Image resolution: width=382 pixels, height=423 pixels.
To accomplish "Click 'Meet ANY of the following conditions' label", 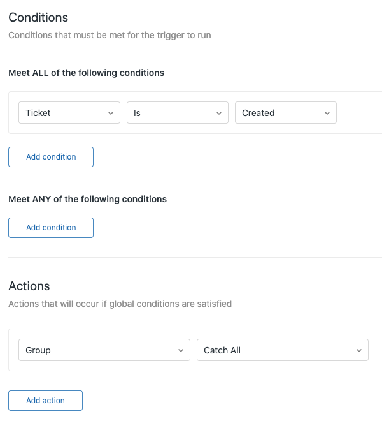I will tap(87, 199).
